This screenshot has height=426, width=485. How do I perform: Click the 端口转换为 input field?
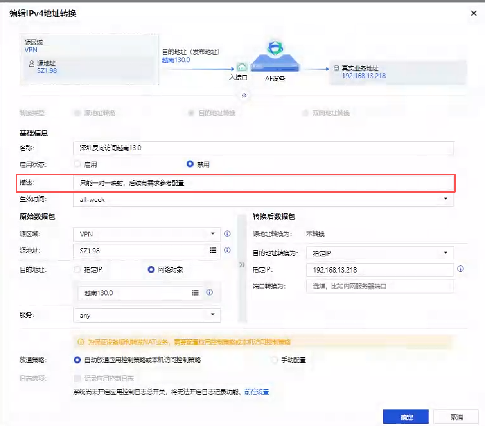[x=380, y=286]
